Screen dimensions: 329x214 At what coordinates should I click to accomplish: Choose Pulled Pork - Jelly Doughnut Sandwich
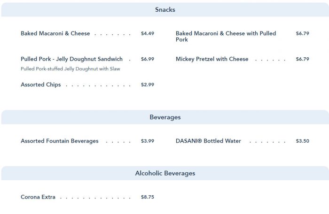(71, 59)
